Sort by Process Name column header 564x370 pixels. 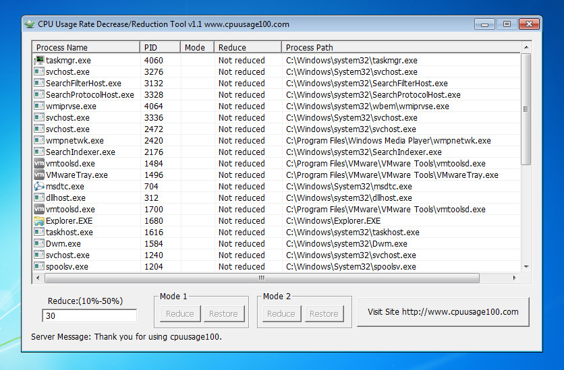click(86, 47)
